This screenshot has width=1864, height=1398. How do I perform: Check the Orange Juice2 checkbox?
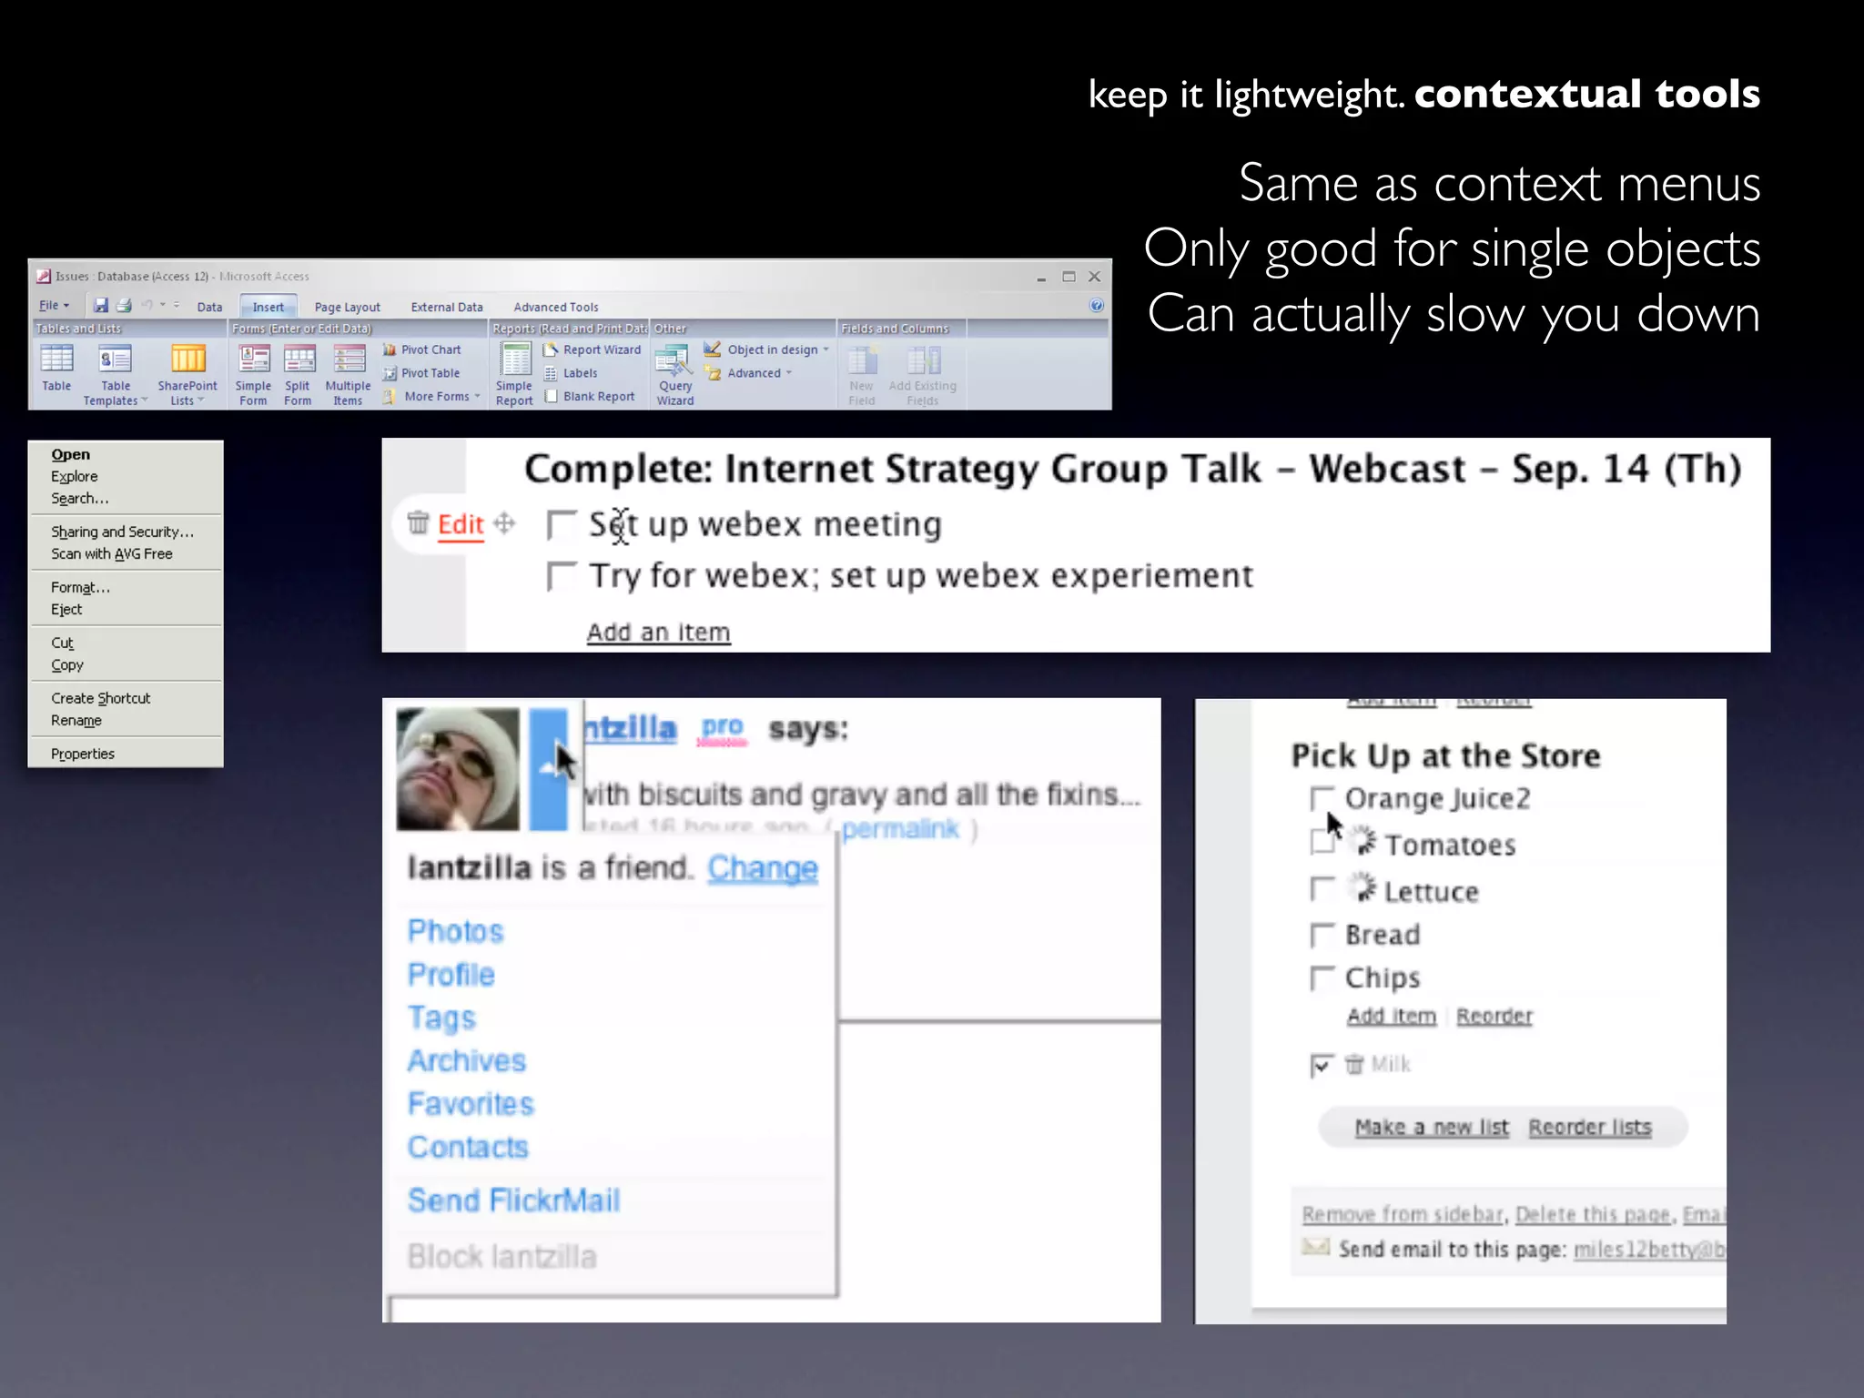click(x=1322, y=799)
